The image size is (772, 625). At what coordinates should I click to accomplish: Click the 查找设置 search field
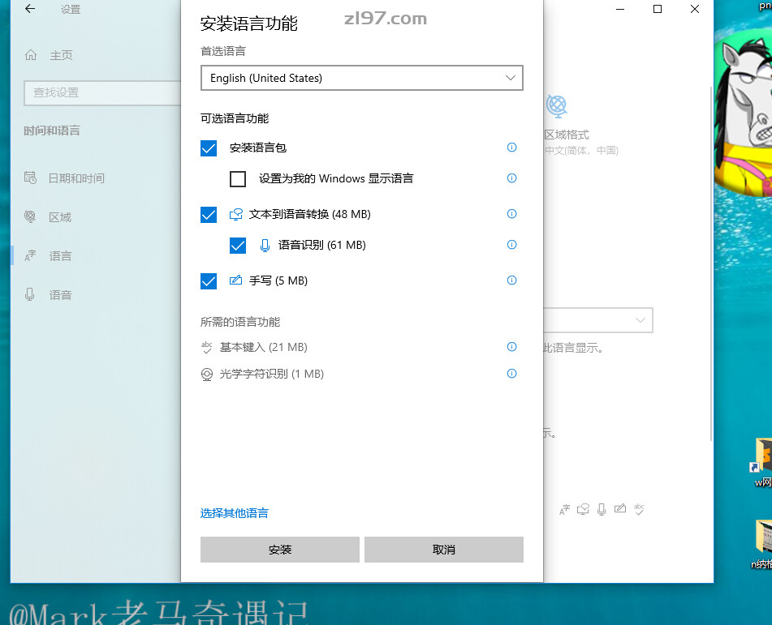(102, 92)
